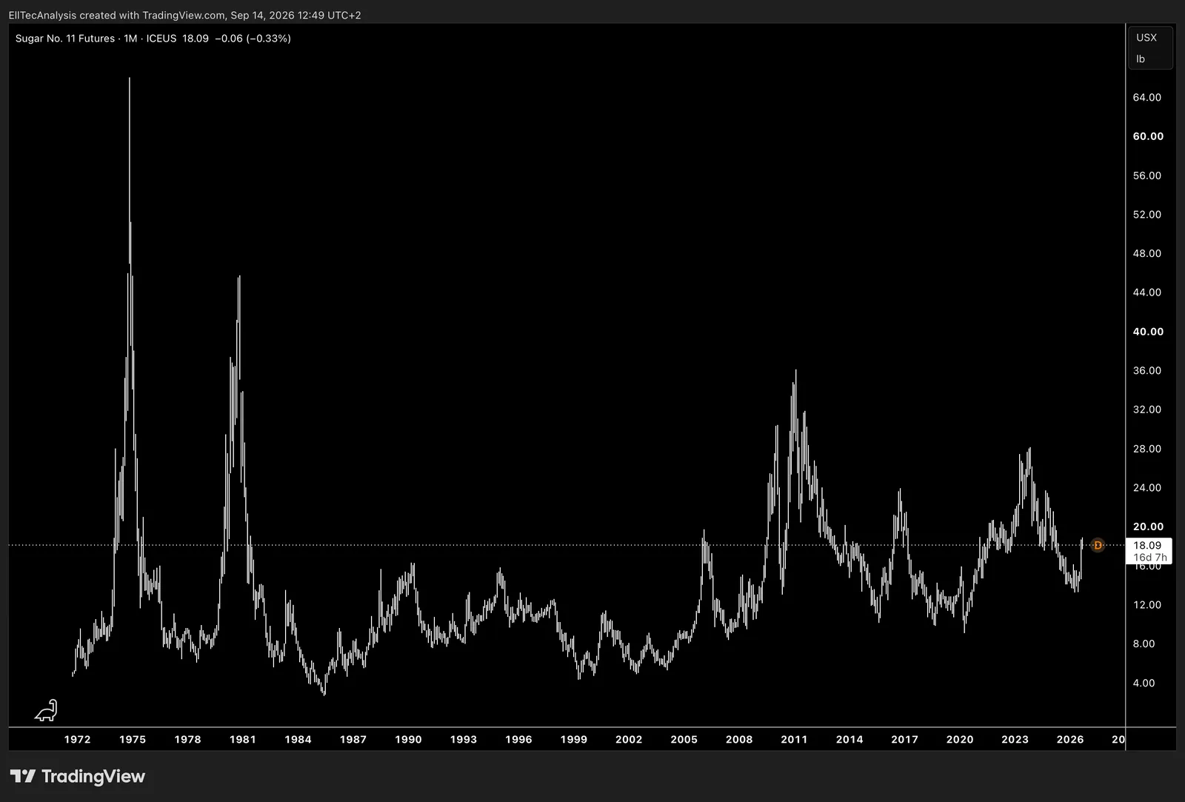The width and height of the screenshot is (1185, 802).
Task: Click 1981 on the time axis
Action: [x=243, y=739]
